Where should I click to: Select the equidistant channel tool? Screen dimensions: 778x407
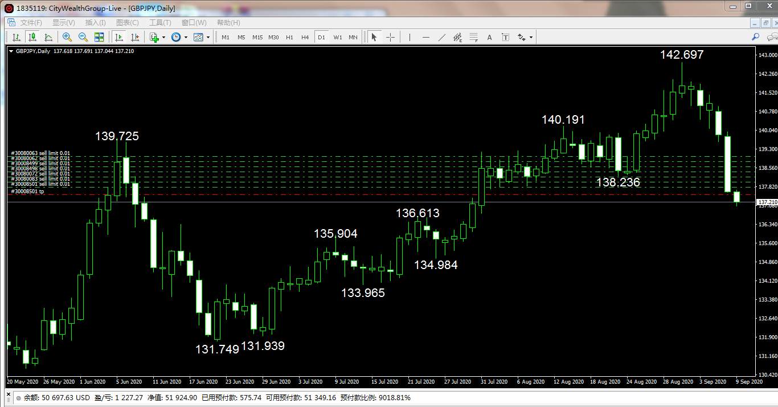pos(457,37)
